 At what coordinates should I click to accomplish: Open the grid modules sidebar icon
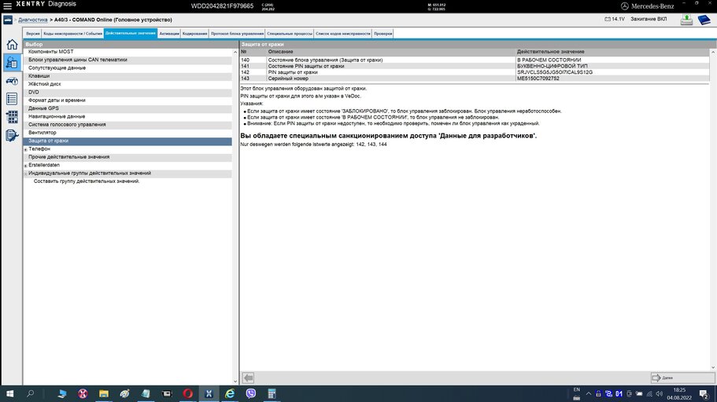(x=12, y=117)
